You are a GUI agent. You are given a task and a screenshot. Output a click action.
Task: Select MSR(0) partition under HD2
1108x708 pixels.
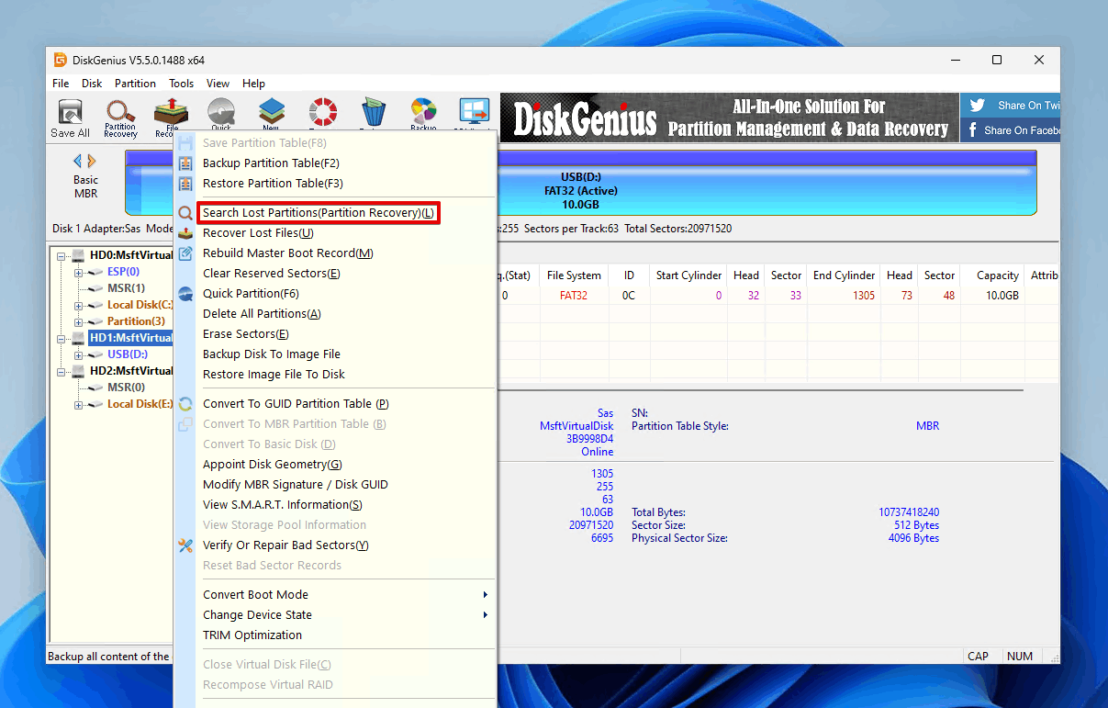point(126,388)
